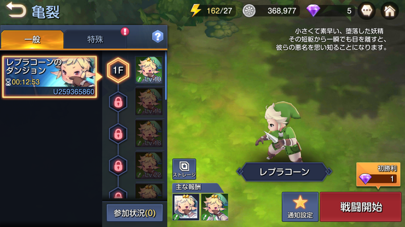The height and width of the screenshot is (227, 405).
Task: Start battle with 戦闘開始 button
Action: click(x=361, y=207)
